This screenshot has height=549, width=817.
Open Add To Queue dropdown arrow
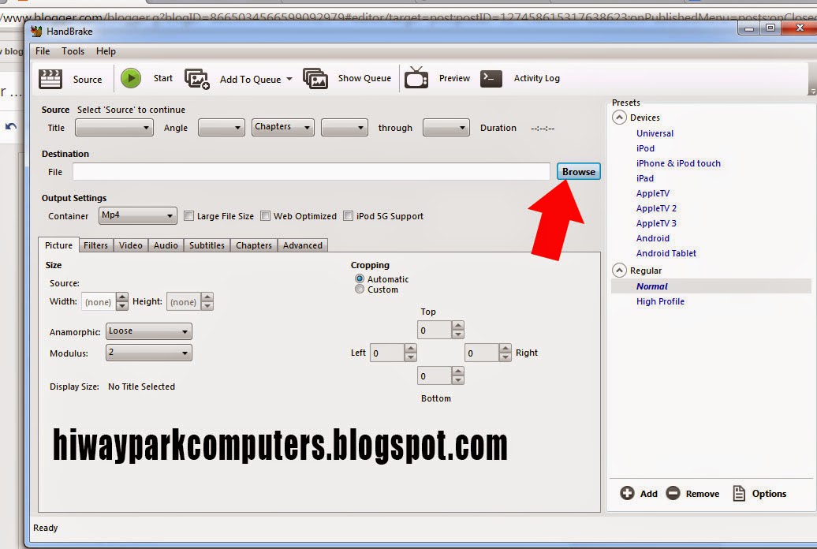[x=289, y=79]
